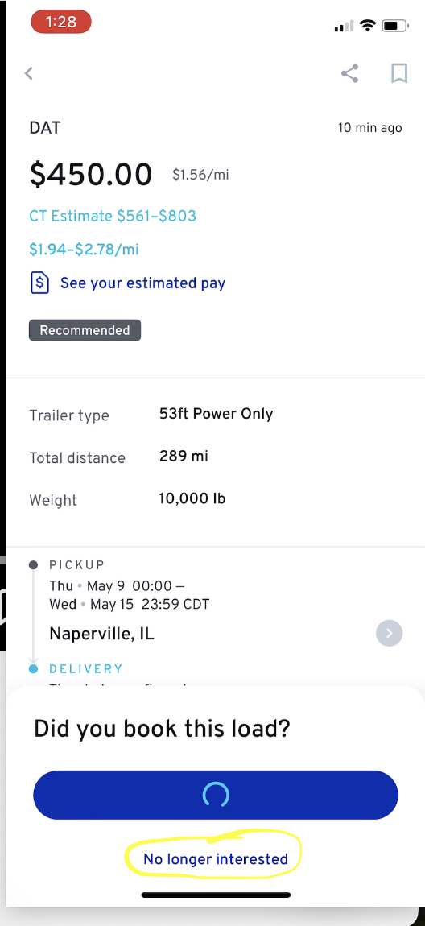Tap the Wi-Fi status icon
The height and width of the screenshot is (926, 425).
pyautogui.click(x=369, y=26)
